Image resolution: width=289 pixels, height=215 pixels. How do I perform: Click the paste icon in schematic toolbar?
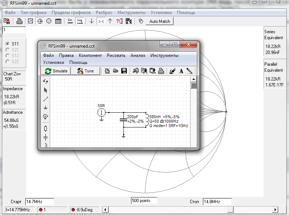point(153,71)
